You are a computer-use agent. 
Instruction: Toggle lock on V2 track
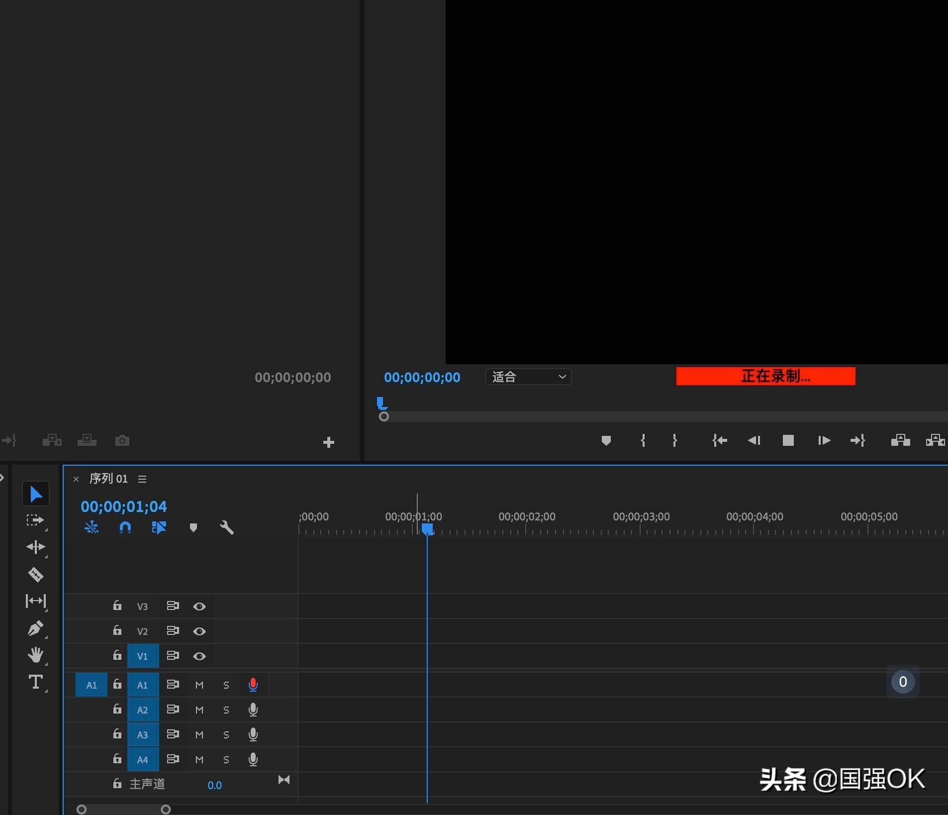(x=117, y=630)
